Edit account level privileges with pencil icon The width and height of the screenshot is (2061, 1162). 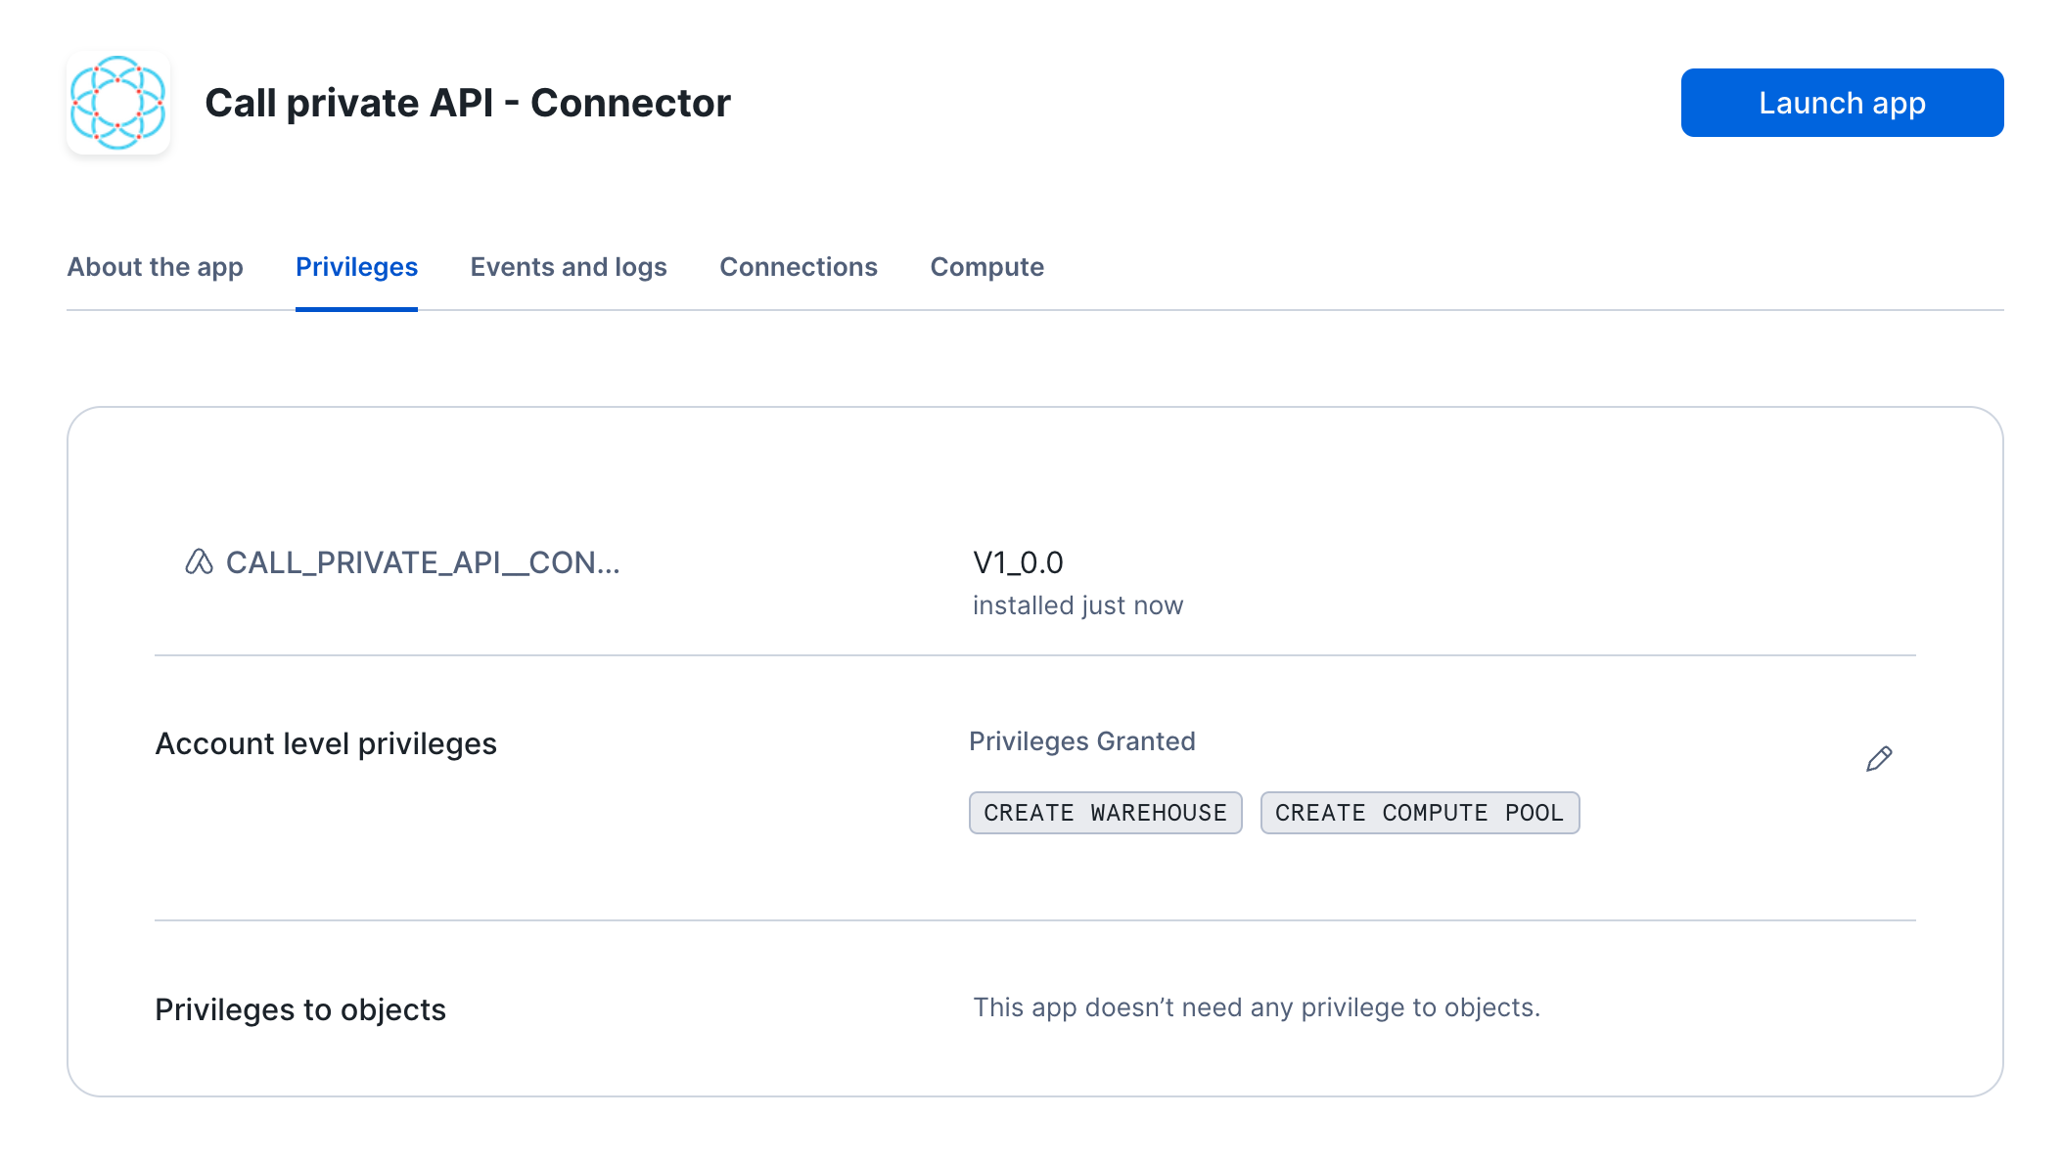click(1878, 759)
